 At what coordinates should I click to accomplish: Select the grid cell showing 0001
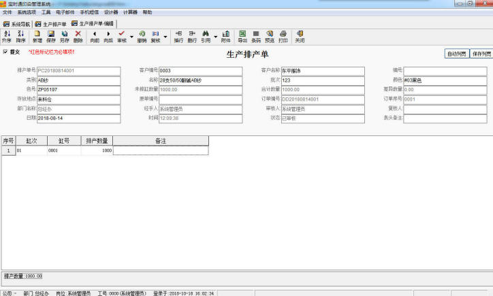(x=64, y=150)
